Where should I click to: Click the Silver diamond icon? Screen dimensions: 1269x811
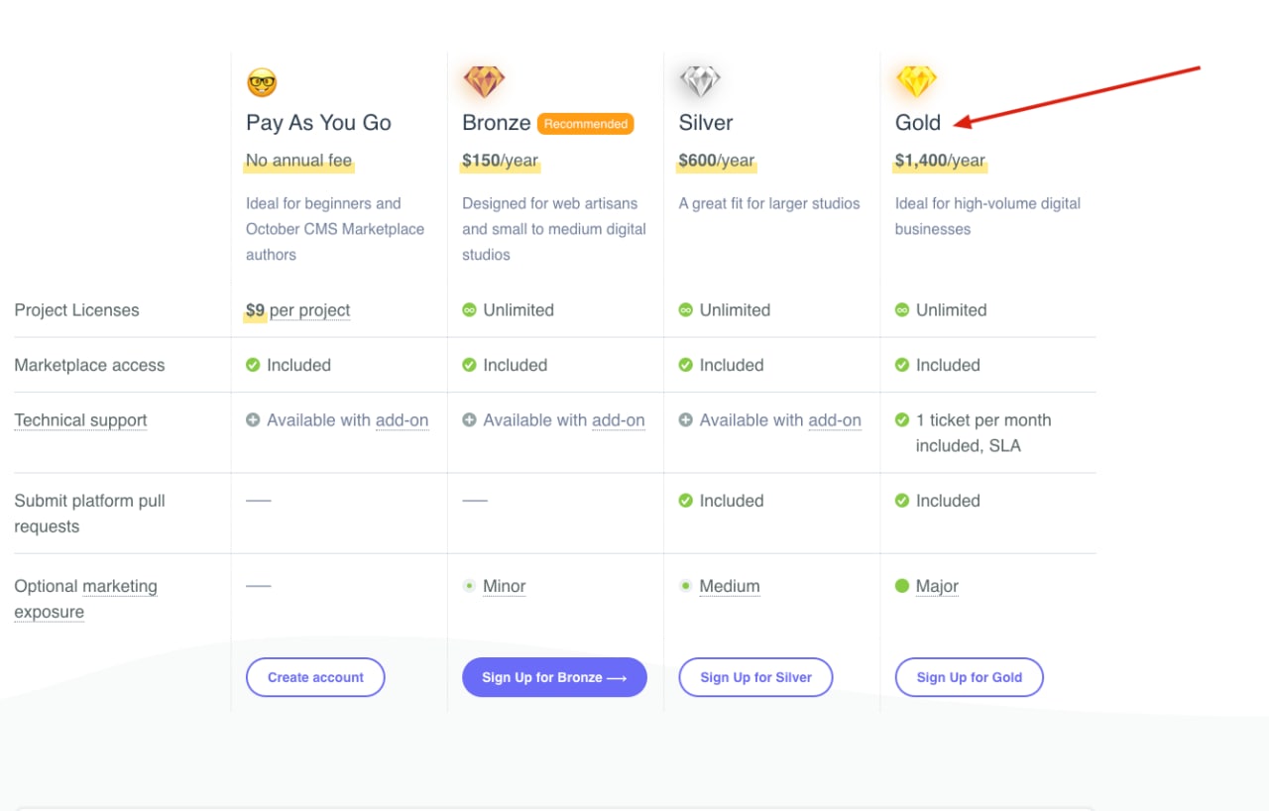[x=700, y=82]
